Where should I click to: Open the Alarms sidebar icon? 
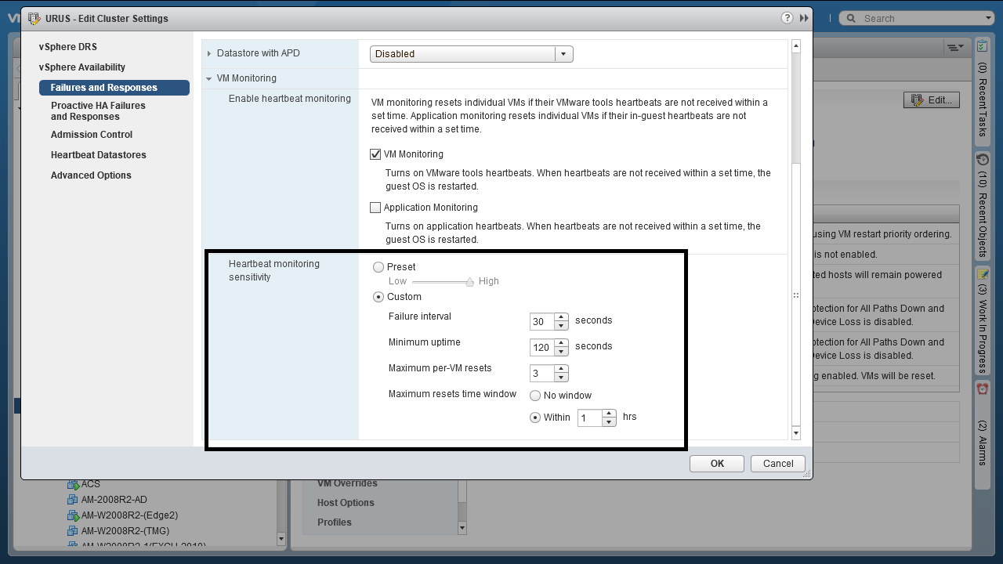(x=982, y=389)
